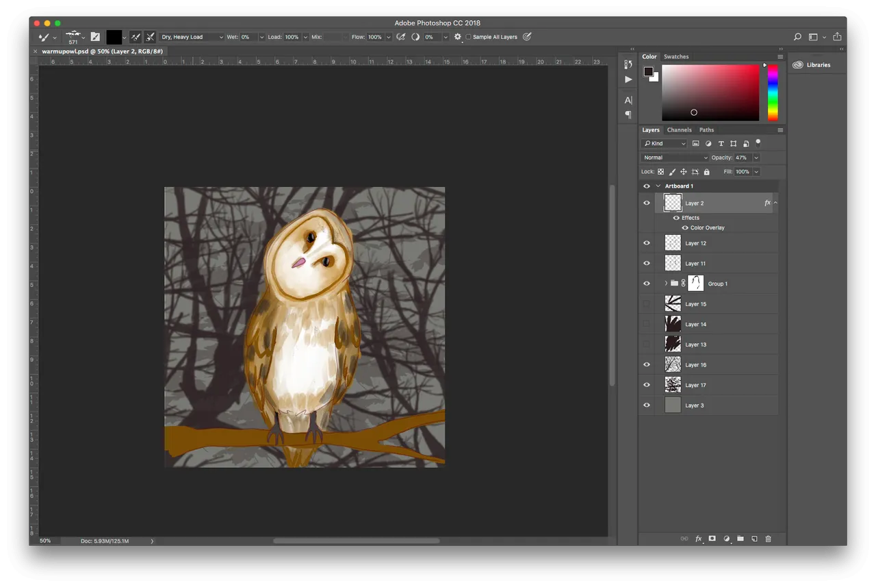Open the layer Fill slider arrow
Viewport: 876px width, 587px height.
click(x=756, y=172)
